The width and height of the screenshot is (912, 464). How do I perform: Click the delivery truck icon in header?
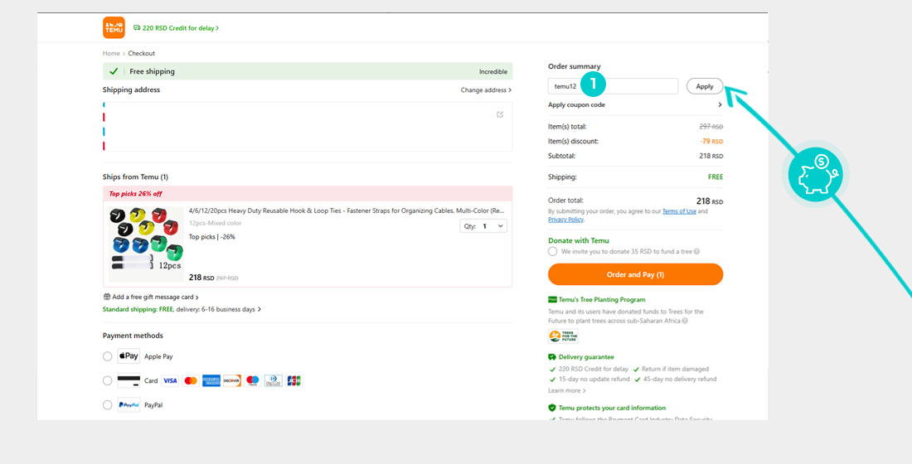point(137,28)
